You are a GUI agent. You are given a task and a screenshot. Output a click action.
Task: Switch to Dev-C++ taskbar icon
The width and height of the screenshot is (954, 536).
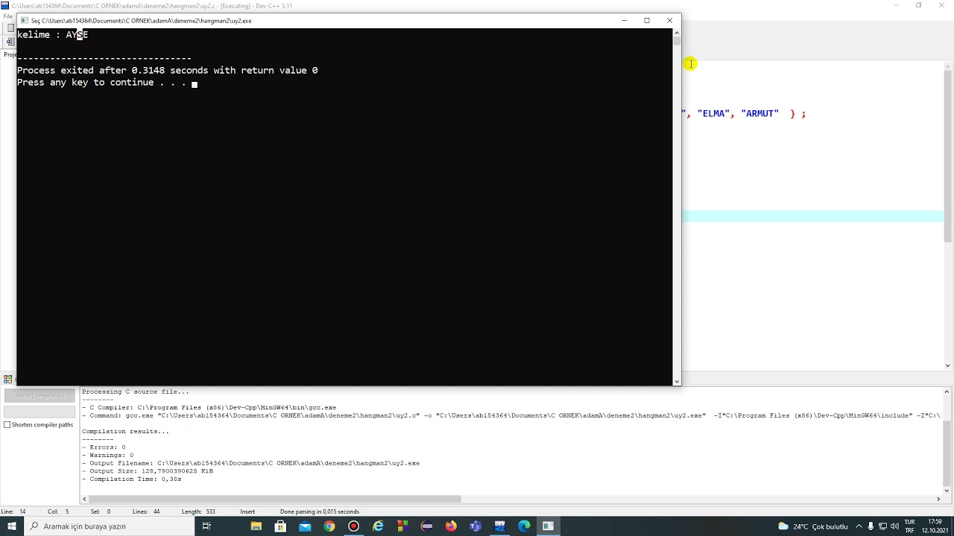point(499,526)
